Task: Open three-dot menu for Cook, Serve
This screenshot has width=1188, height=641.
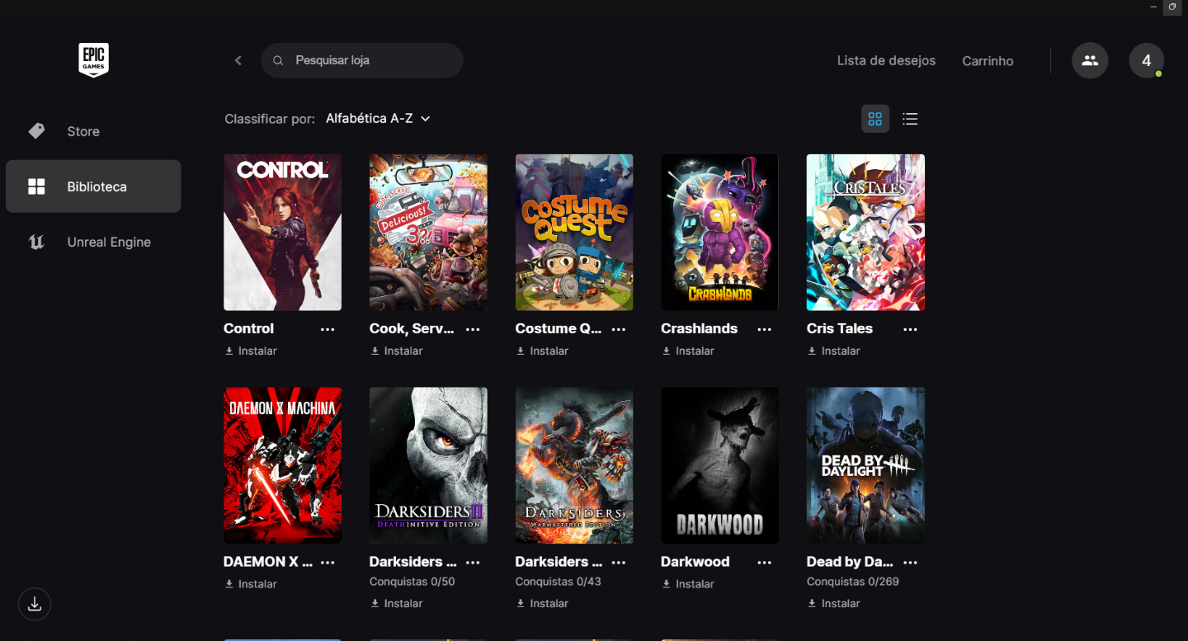Action: [473, 329]
